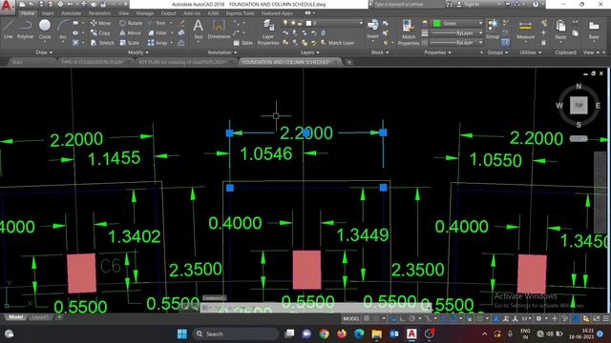Click the status bar customization icon
This screenshot has width=611, height=343.
pyautogui.click(x=606, y=318)
